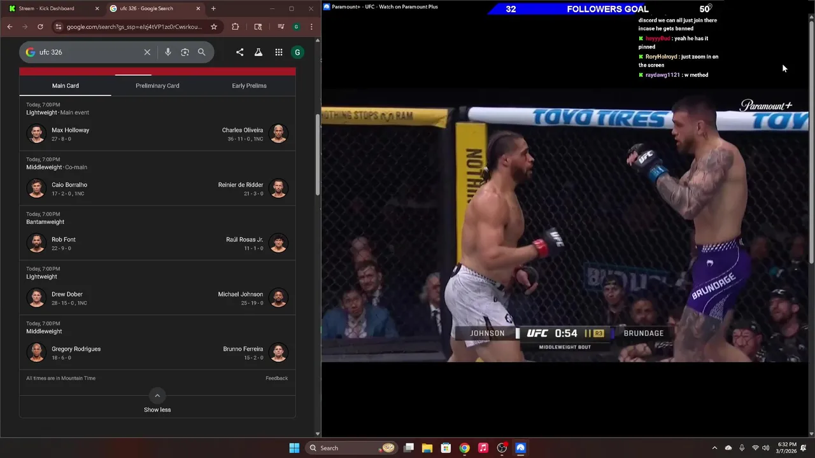Click RoryHolroyd chat username in overlay
The image size is (815, 458).
[x=662, y=57]
